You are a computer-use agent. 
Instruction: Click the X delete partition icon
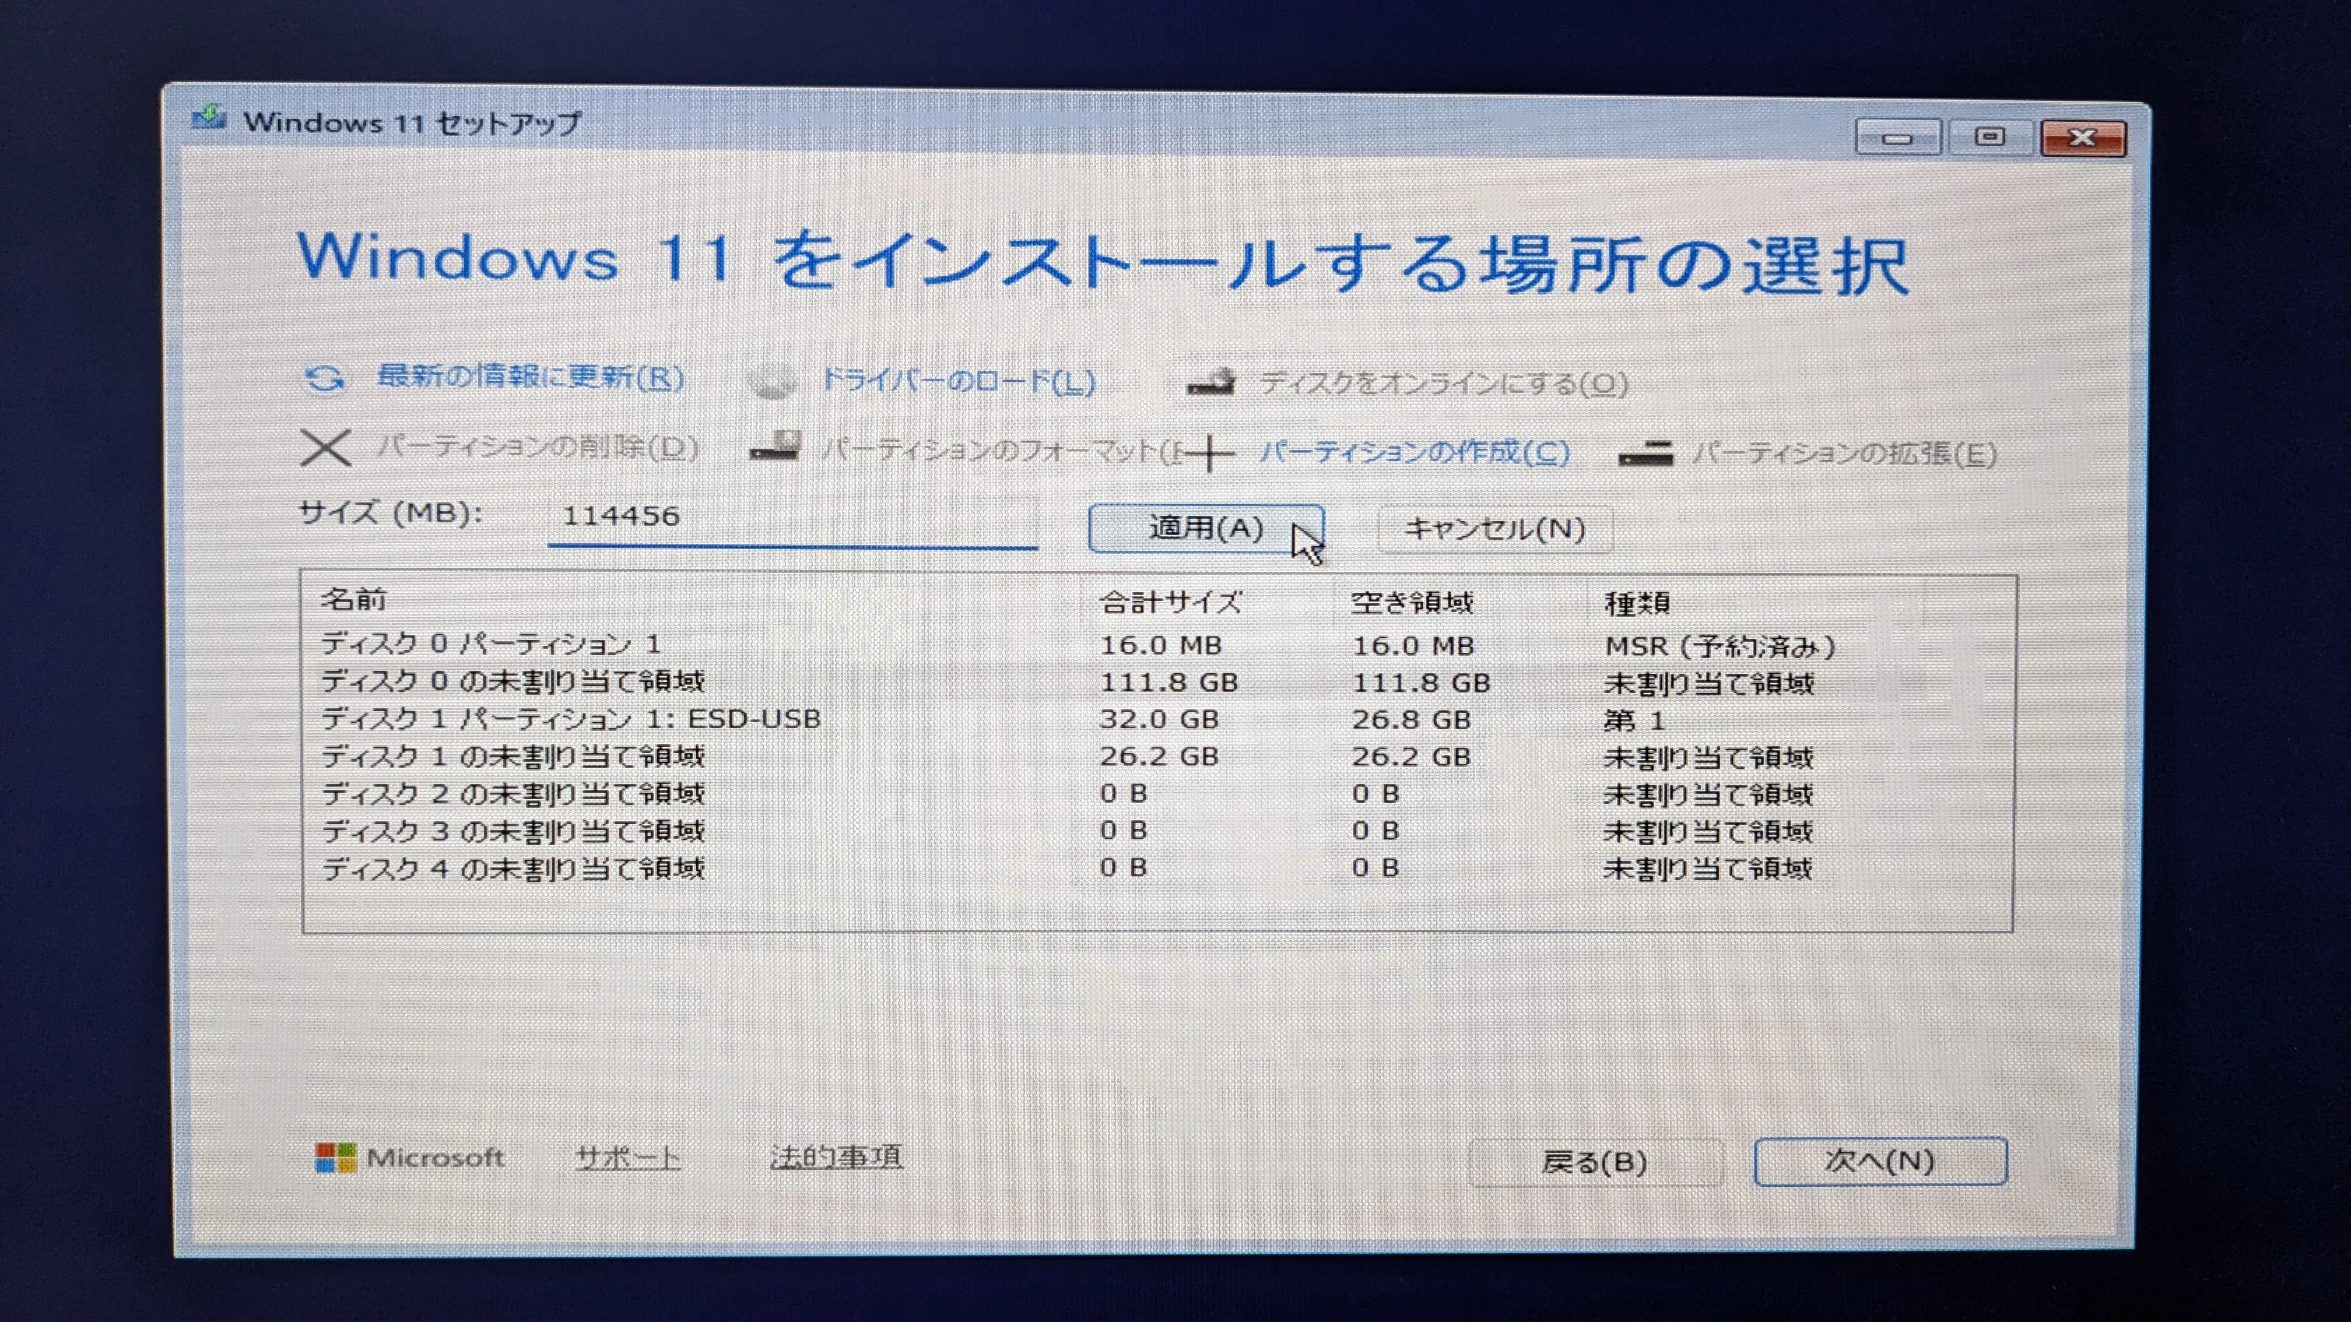325,448
